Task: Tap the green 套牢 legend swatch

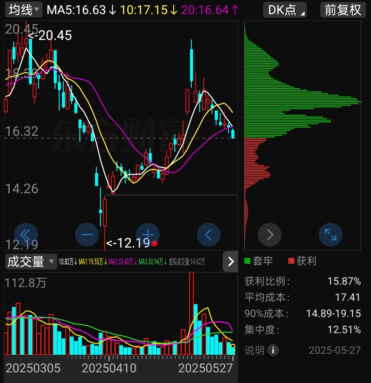Action: point(247,261)
